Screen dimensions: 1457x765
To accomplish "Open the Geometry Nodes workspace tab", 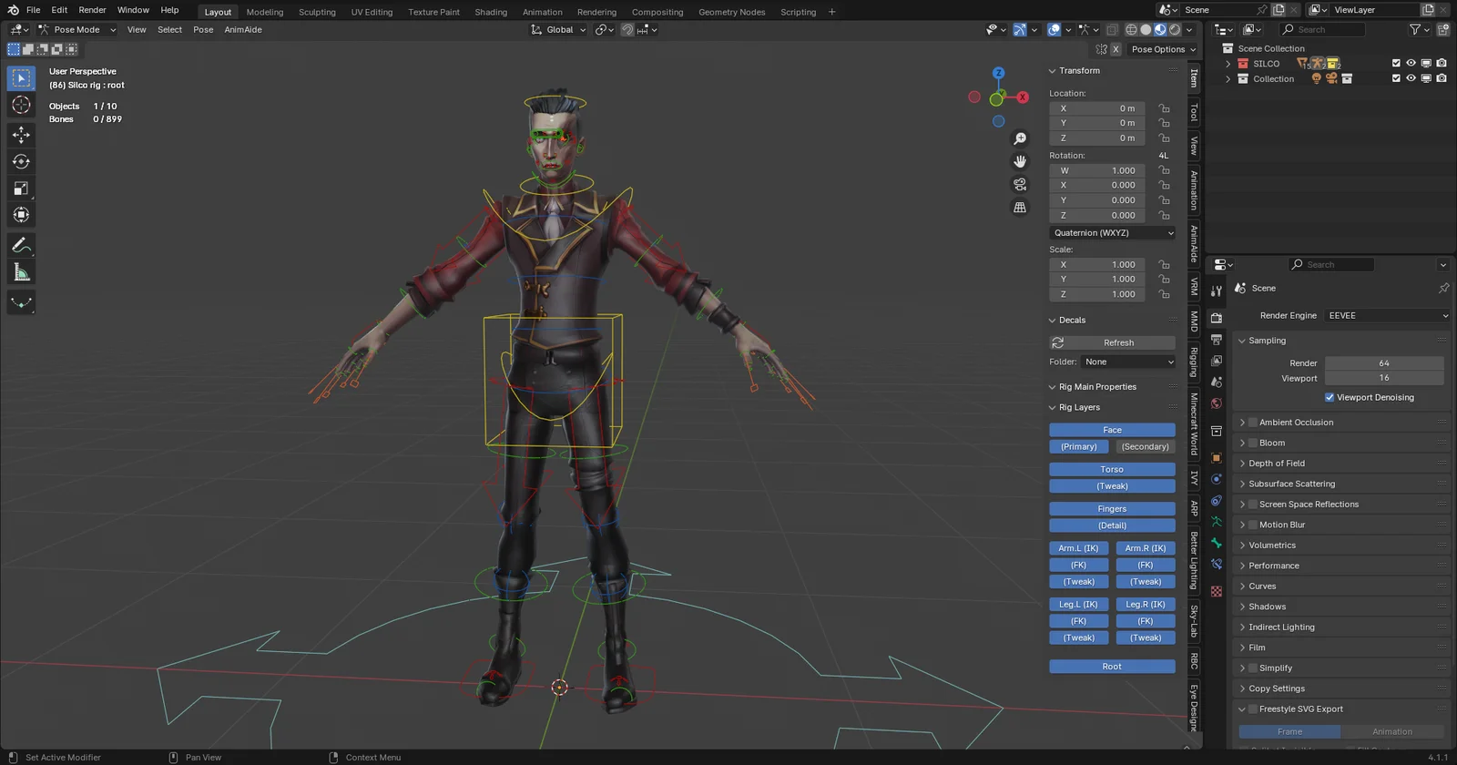I will click(x=732, y=12).
